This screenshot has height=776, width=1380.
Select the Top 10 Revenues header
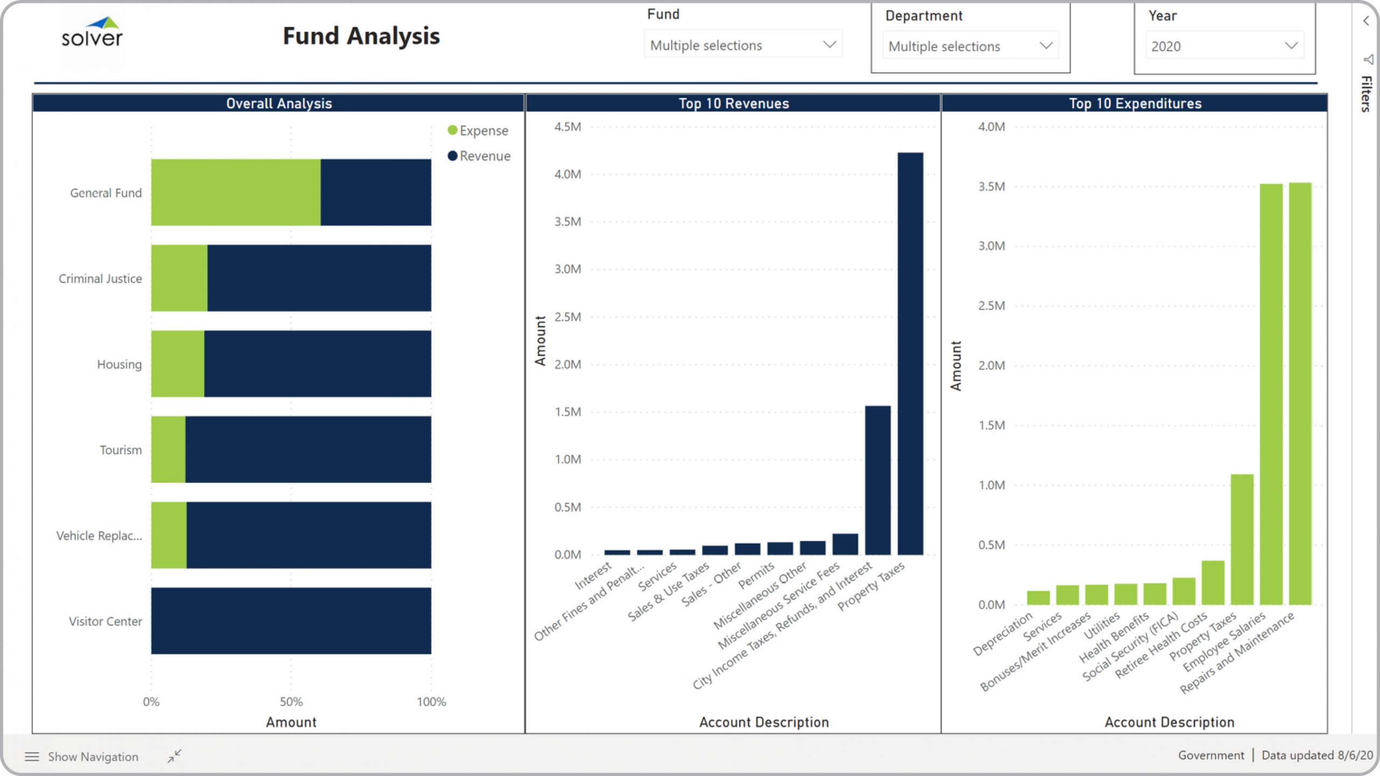pyautogui.click(x=733, y=103)
